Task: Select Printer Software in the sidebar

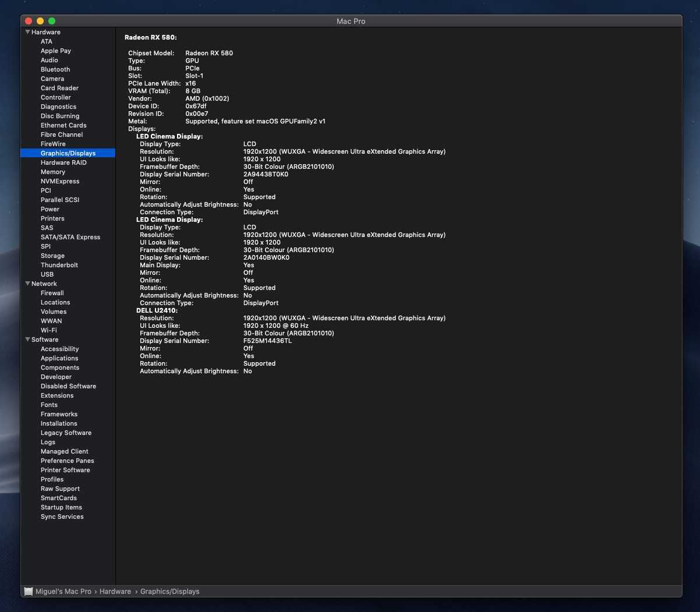Action: click(x=65, y=470)
